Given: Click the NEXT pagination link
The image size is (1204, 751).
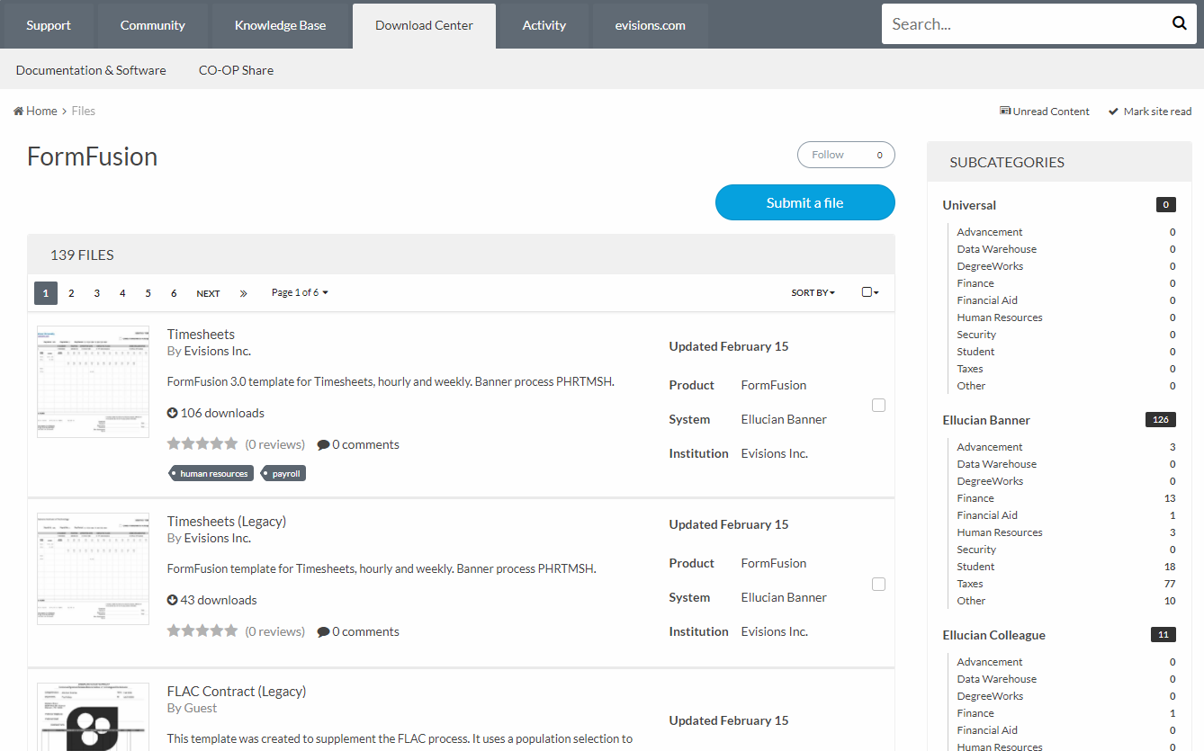Looking at the screenshot, I should (x=208, y=293).
